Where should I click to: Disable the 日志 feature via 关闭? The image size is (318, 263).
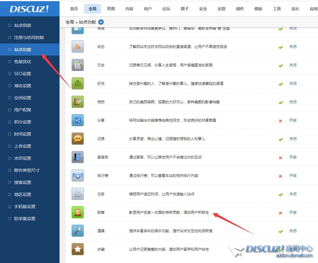[x=293, y=65]
